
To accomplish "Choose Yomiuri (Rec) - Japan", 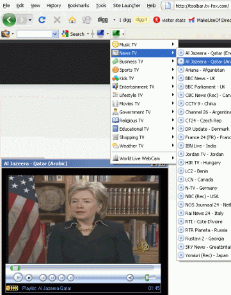I will pyautogui.click(x=204, y=255).
